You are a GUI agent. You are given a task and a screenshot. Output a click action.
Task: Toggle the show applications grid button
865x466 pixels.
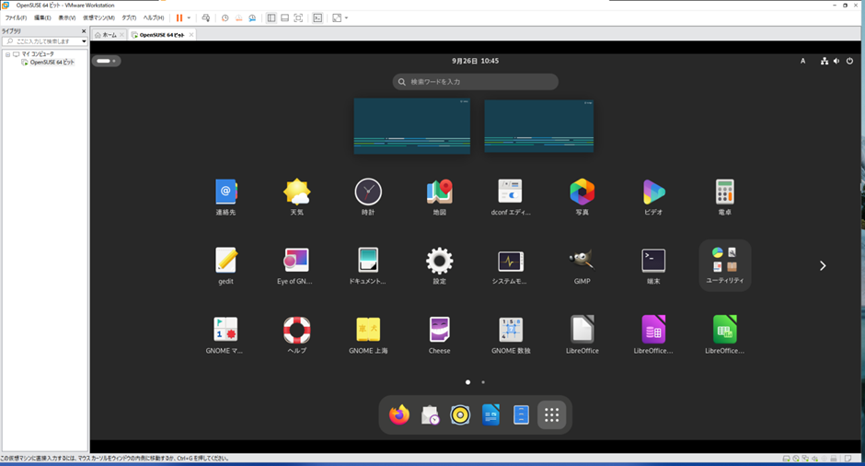tap(552, 415)
